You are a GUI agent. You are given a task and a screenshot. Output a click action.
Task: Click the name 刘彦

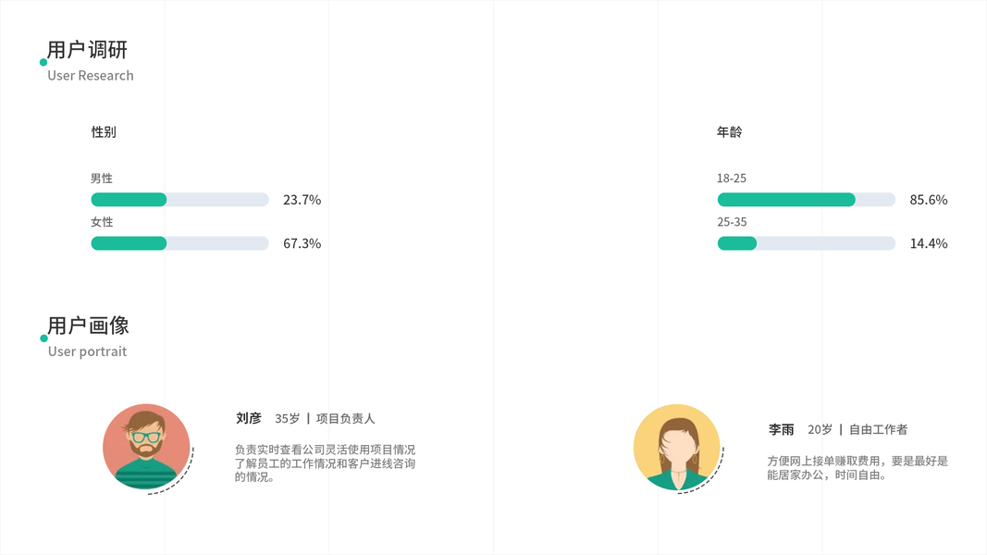click(249, 418)
